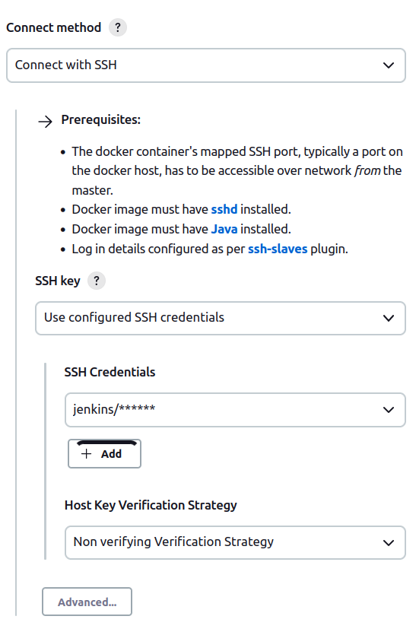Open the Java link
The width and height of the screenshot is (416, 632).
pyautogui.click(x=224, y=229)
